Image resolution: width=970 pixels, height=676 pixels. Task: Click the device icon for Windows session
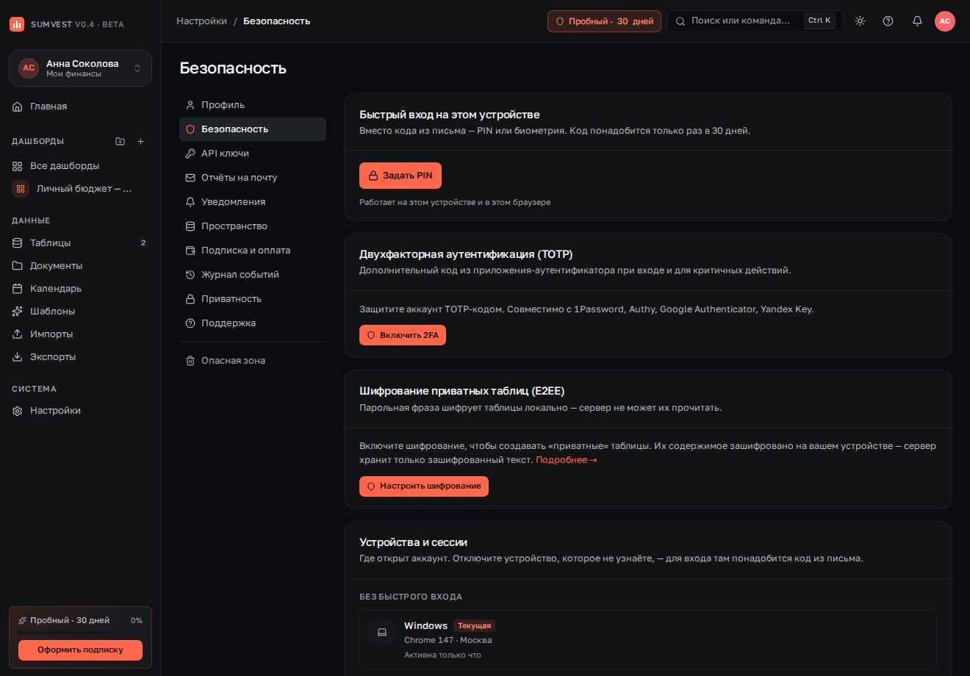point(382,632)
